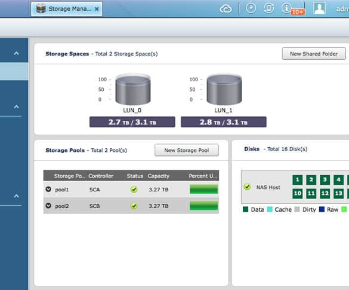Click the Raw legend color swatch

pos(322,209)
